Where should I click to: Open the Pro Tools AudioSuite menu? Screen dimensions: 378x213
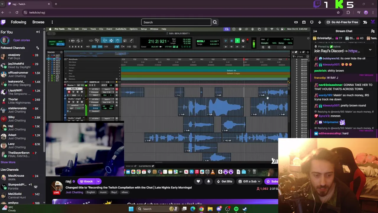(121, 29)
